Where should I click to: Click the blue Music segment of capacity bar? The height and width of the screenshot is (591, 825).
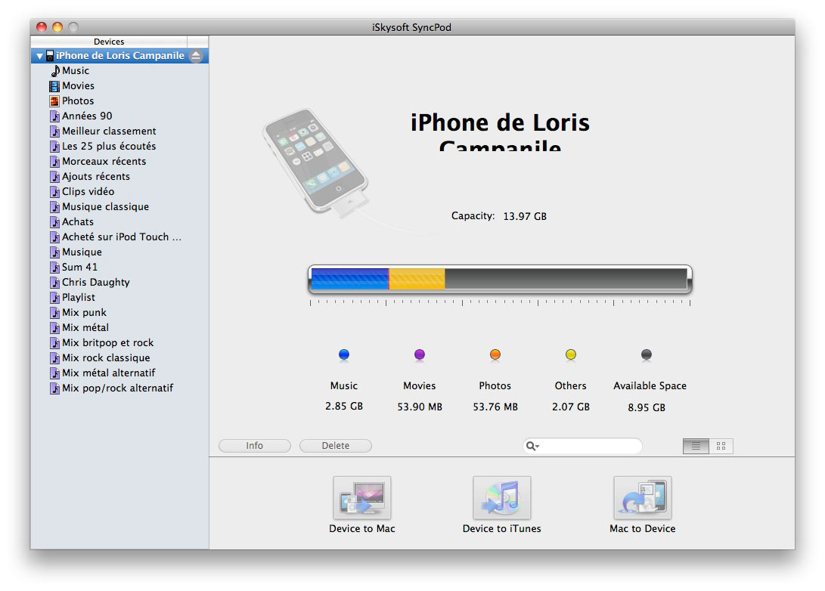pyautogui.click(x=349, y=279)
